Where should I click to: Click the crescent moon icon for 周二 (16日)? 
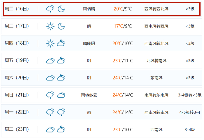point(61,9)
